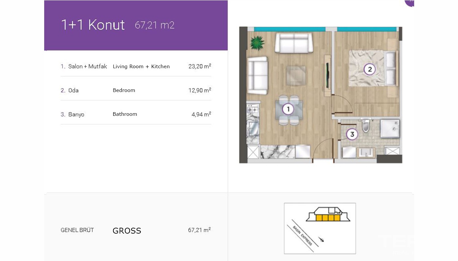Click the GENEL BRÜT label

(x=77, y=230)
